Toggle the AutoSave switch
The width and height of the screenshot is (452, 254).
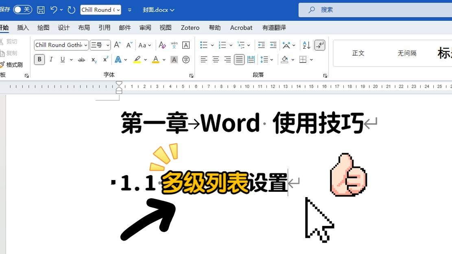click(22, 9)
